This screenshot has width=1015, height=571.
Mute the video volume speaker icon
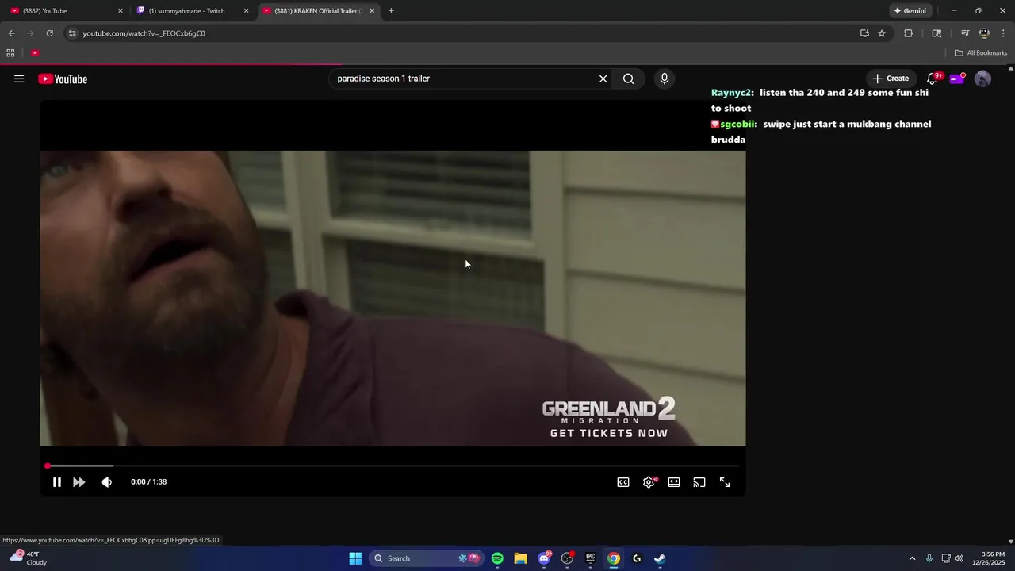click(107, 482)
